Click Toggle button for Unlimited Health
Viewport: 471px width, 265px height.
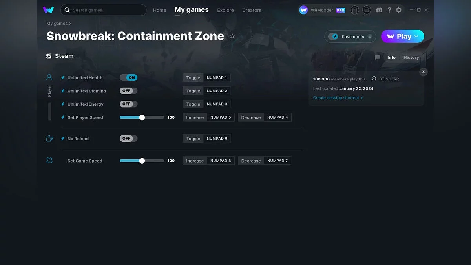click(193, 78)
